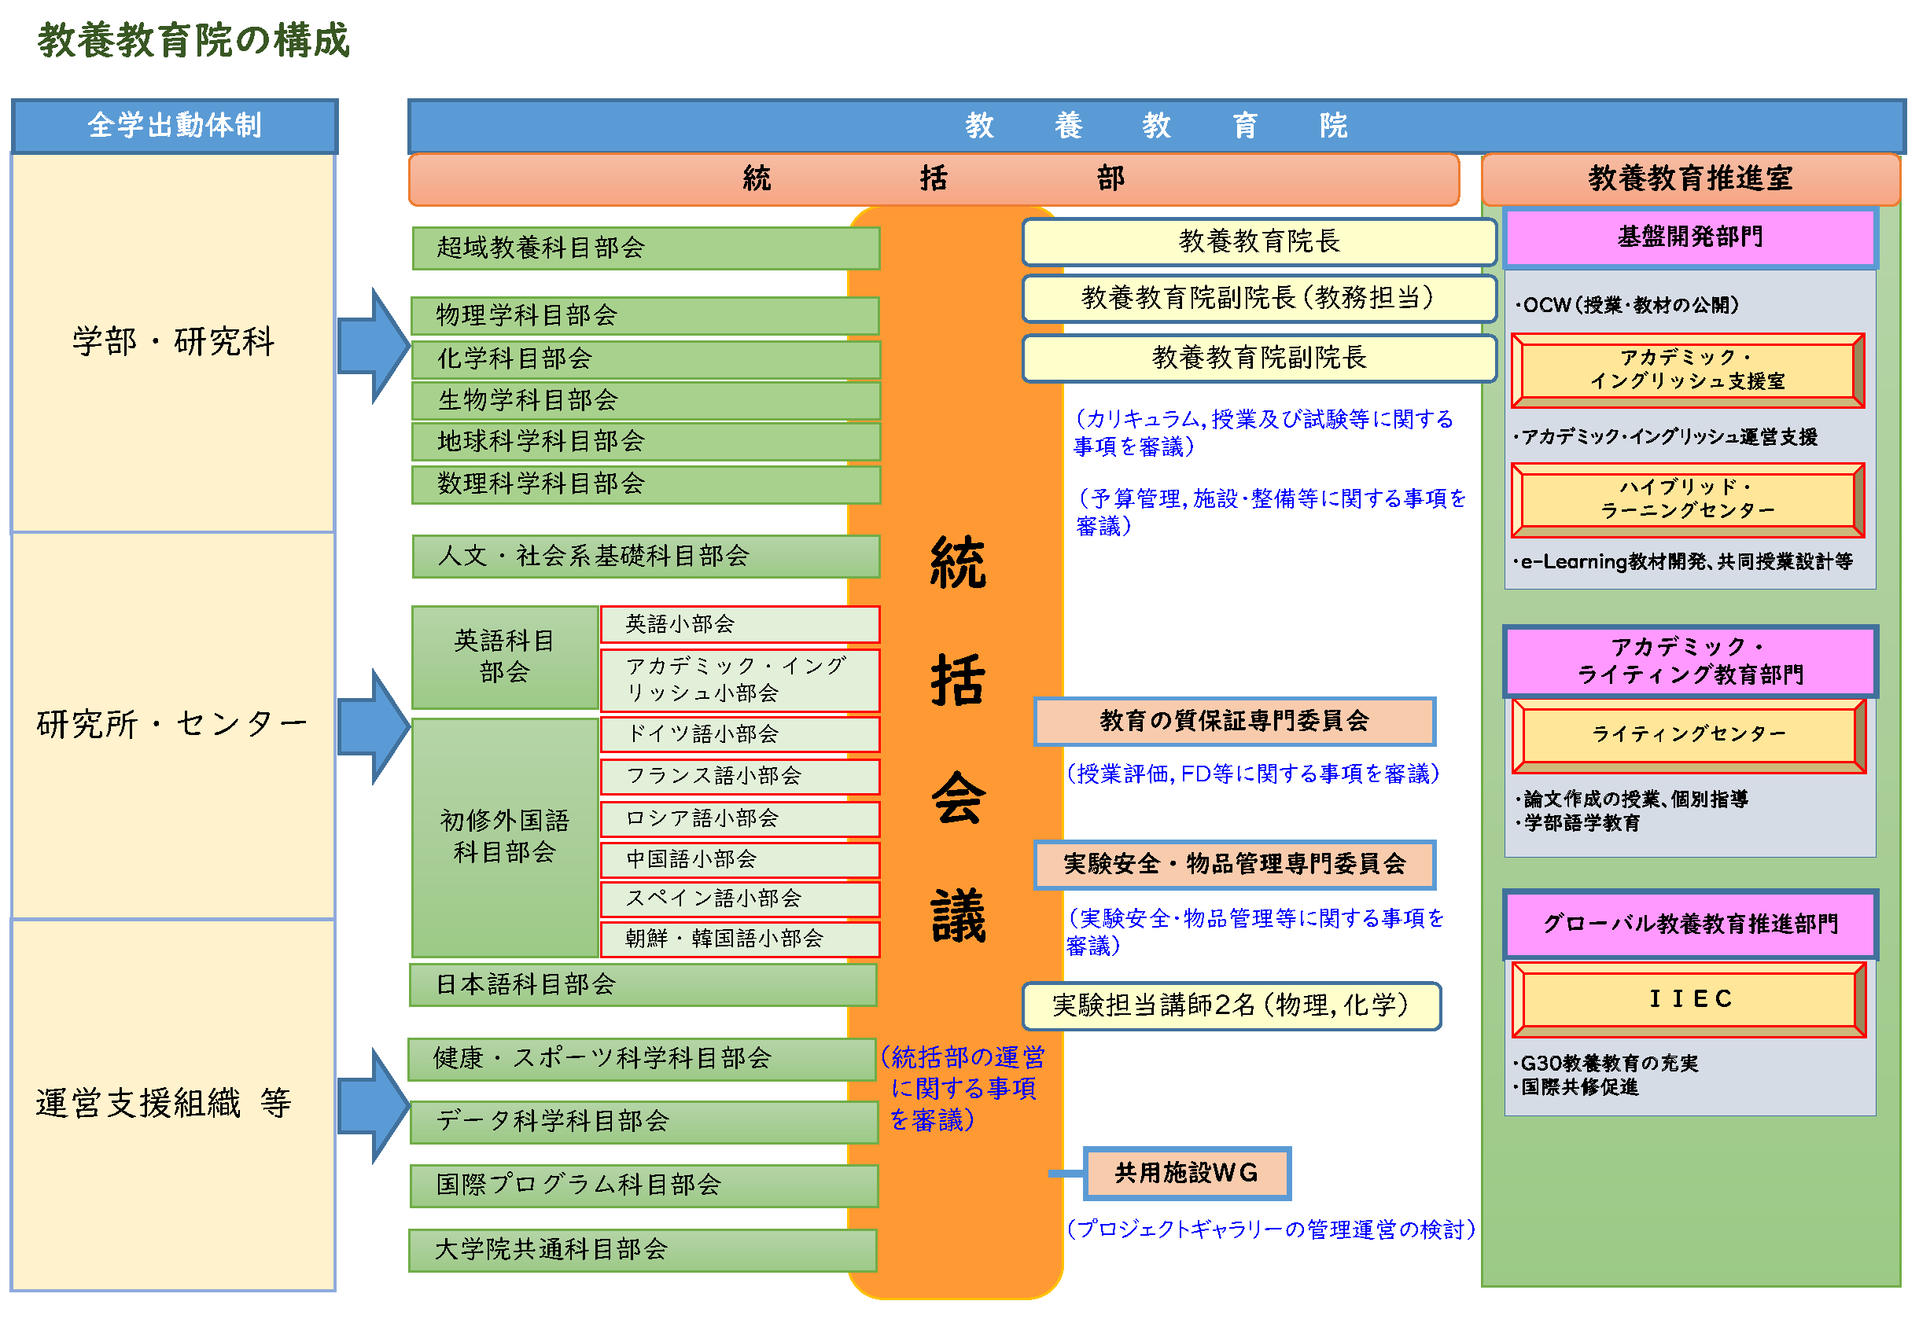Select the 学部・研究科 label

[173, 341]
